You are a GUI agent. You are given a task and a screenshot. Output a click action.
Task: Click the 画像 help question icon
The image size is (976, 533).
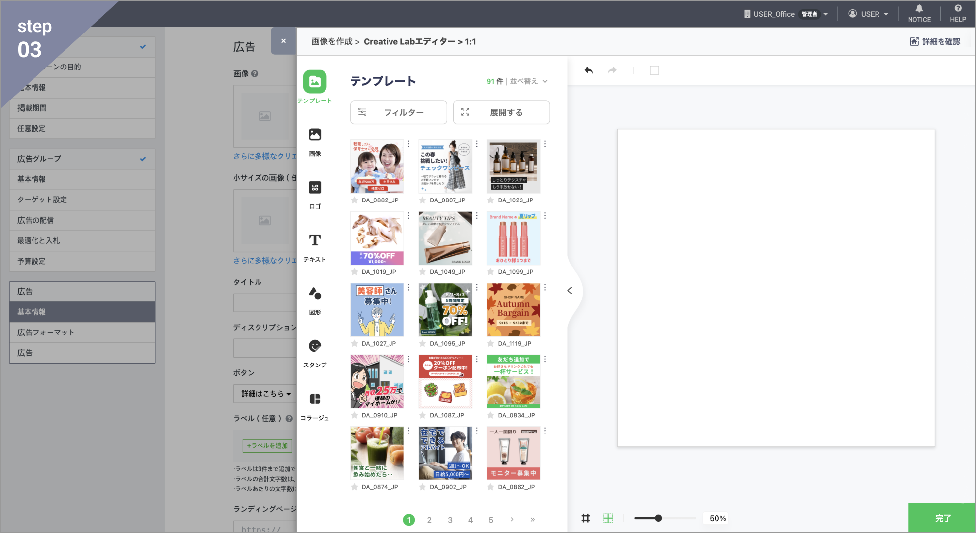point(255,74)
